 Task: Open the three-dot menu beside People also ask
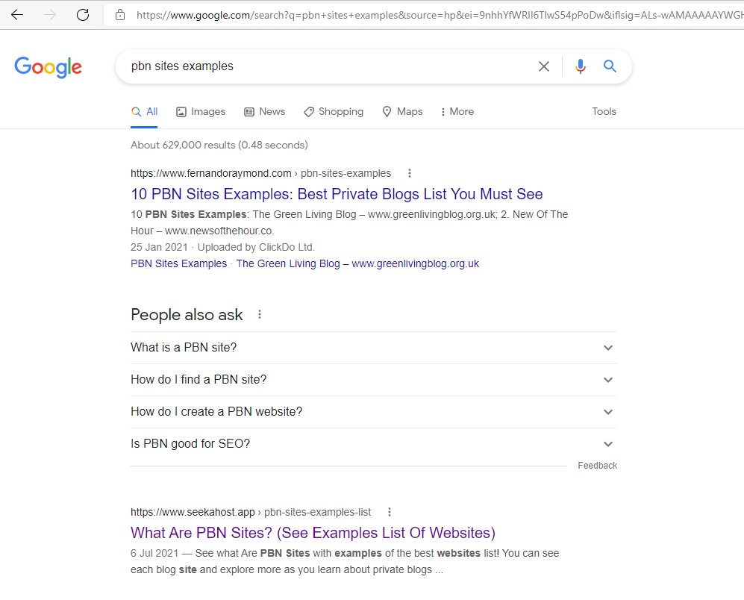tap(260, 315)
